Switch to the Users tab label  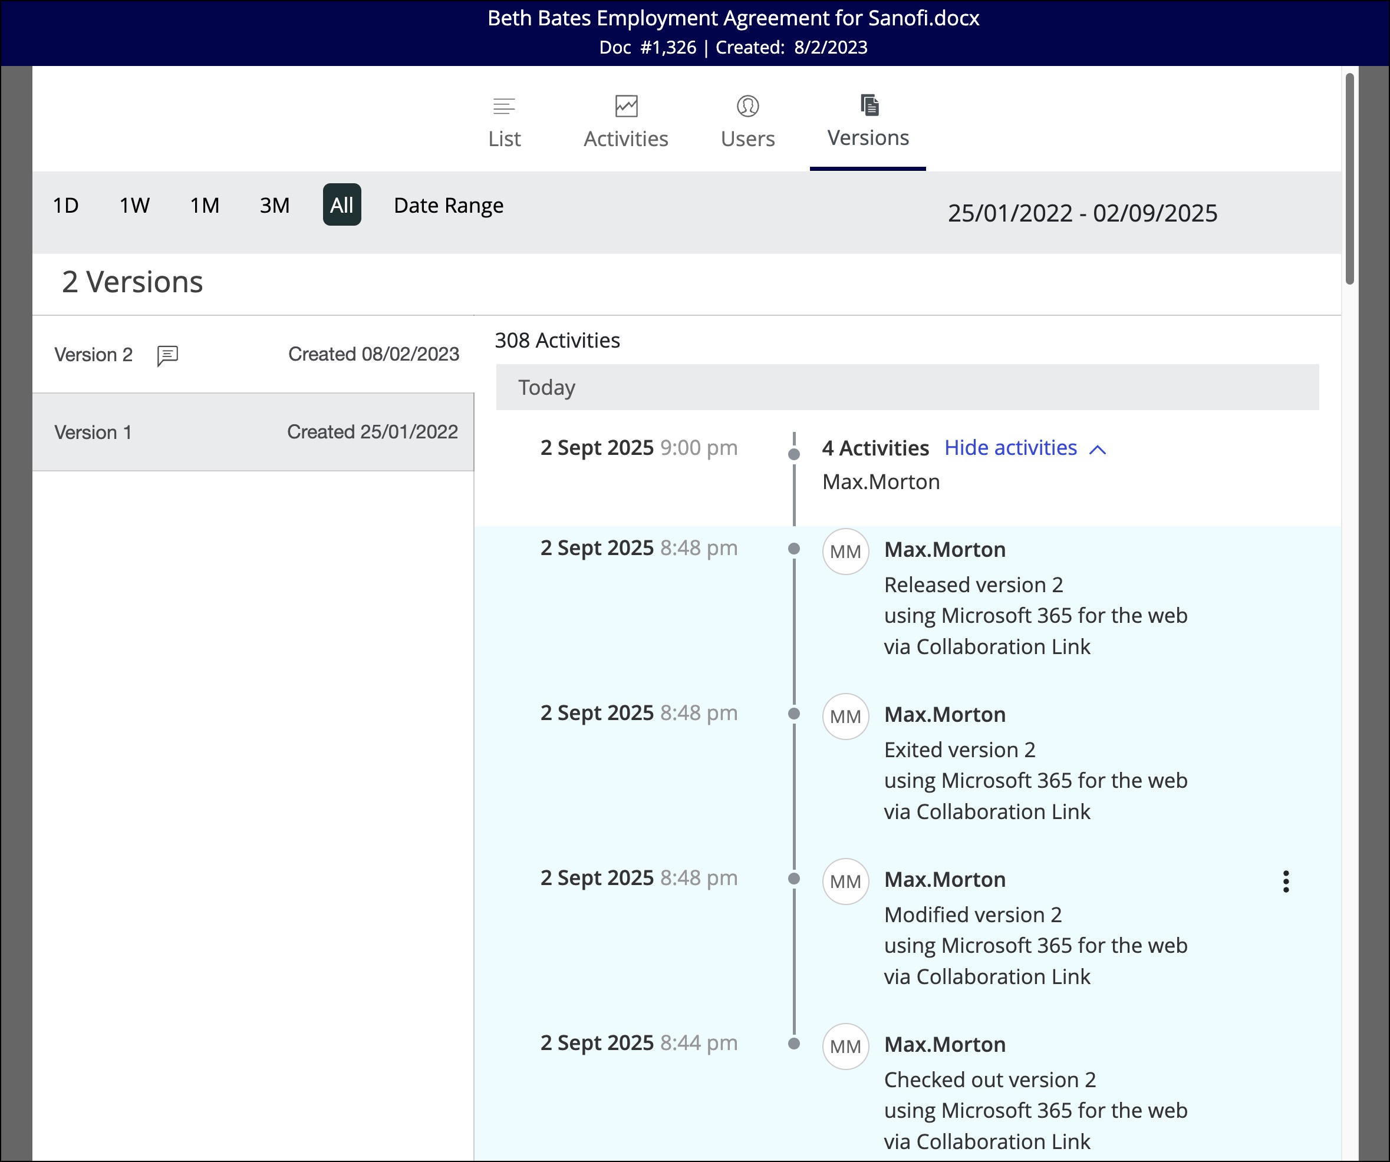(747, 139)
